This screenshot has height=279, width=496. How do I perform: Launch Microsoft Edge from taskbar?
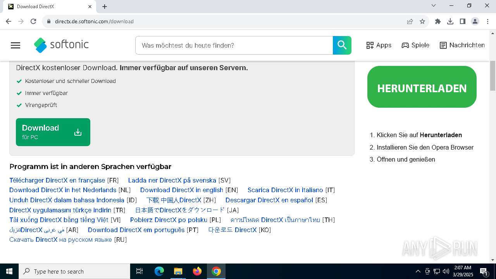point(159,271)
